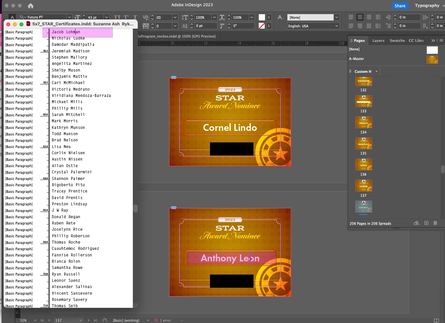Select the [None] master row
The width and height of the screenshot is (445, 323).
[x=393, y=49]
